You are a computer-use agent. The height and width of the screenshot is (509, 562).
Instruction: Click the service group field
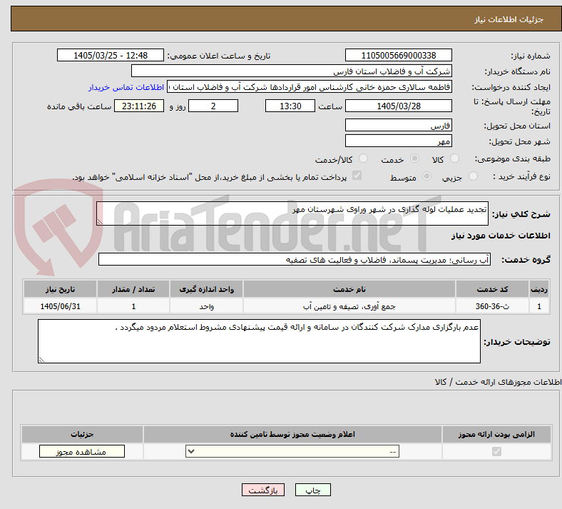click(295, 260)
